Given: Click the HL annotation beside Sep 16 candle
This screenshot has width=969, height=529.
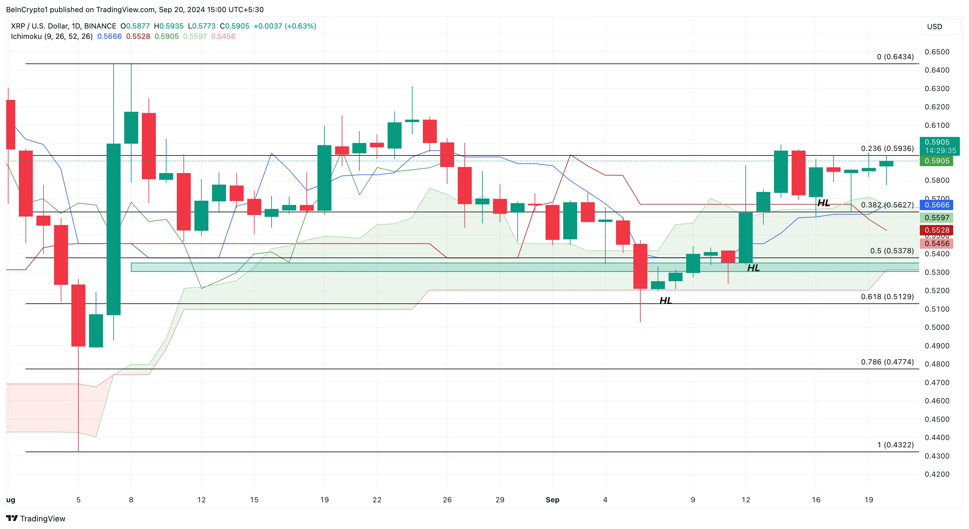Looking at the screenshot, I should click(x=823, y=203).
